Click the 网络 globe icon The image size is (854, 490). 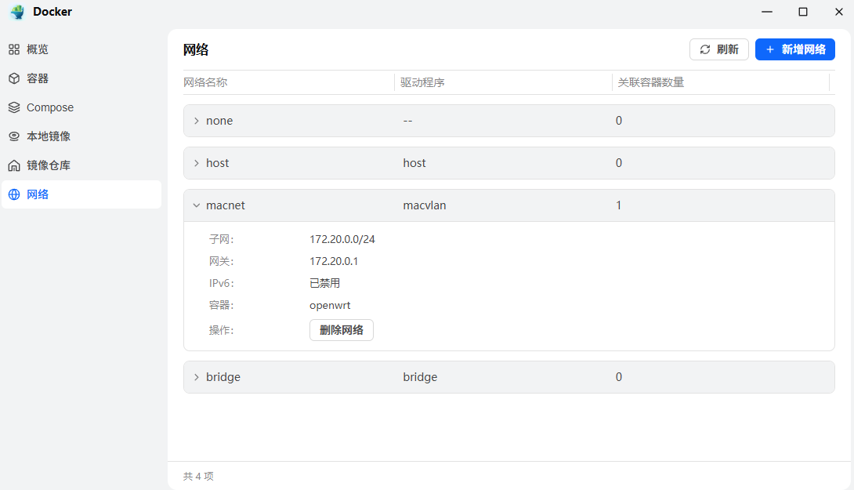14,194
